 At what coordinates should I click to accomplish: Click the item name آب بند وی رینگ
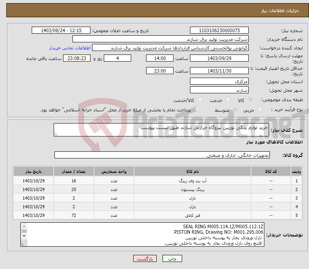tap(192, 181)
